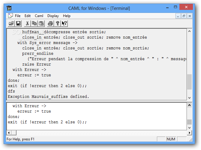Click the output pane vertical scrollbar thumb
Image resolution: width=201 pixels, height=150 pixels.
(x=190, y=82)
